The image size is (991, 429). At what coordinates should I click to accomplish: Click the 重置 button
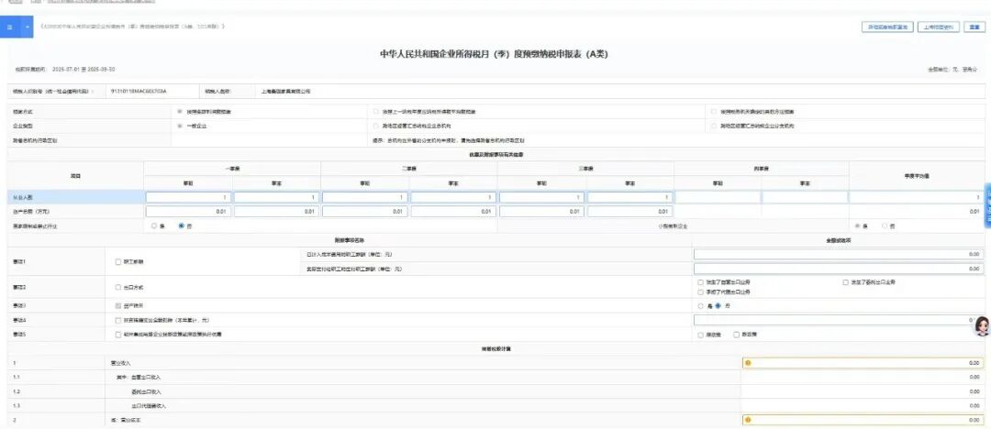974,27
